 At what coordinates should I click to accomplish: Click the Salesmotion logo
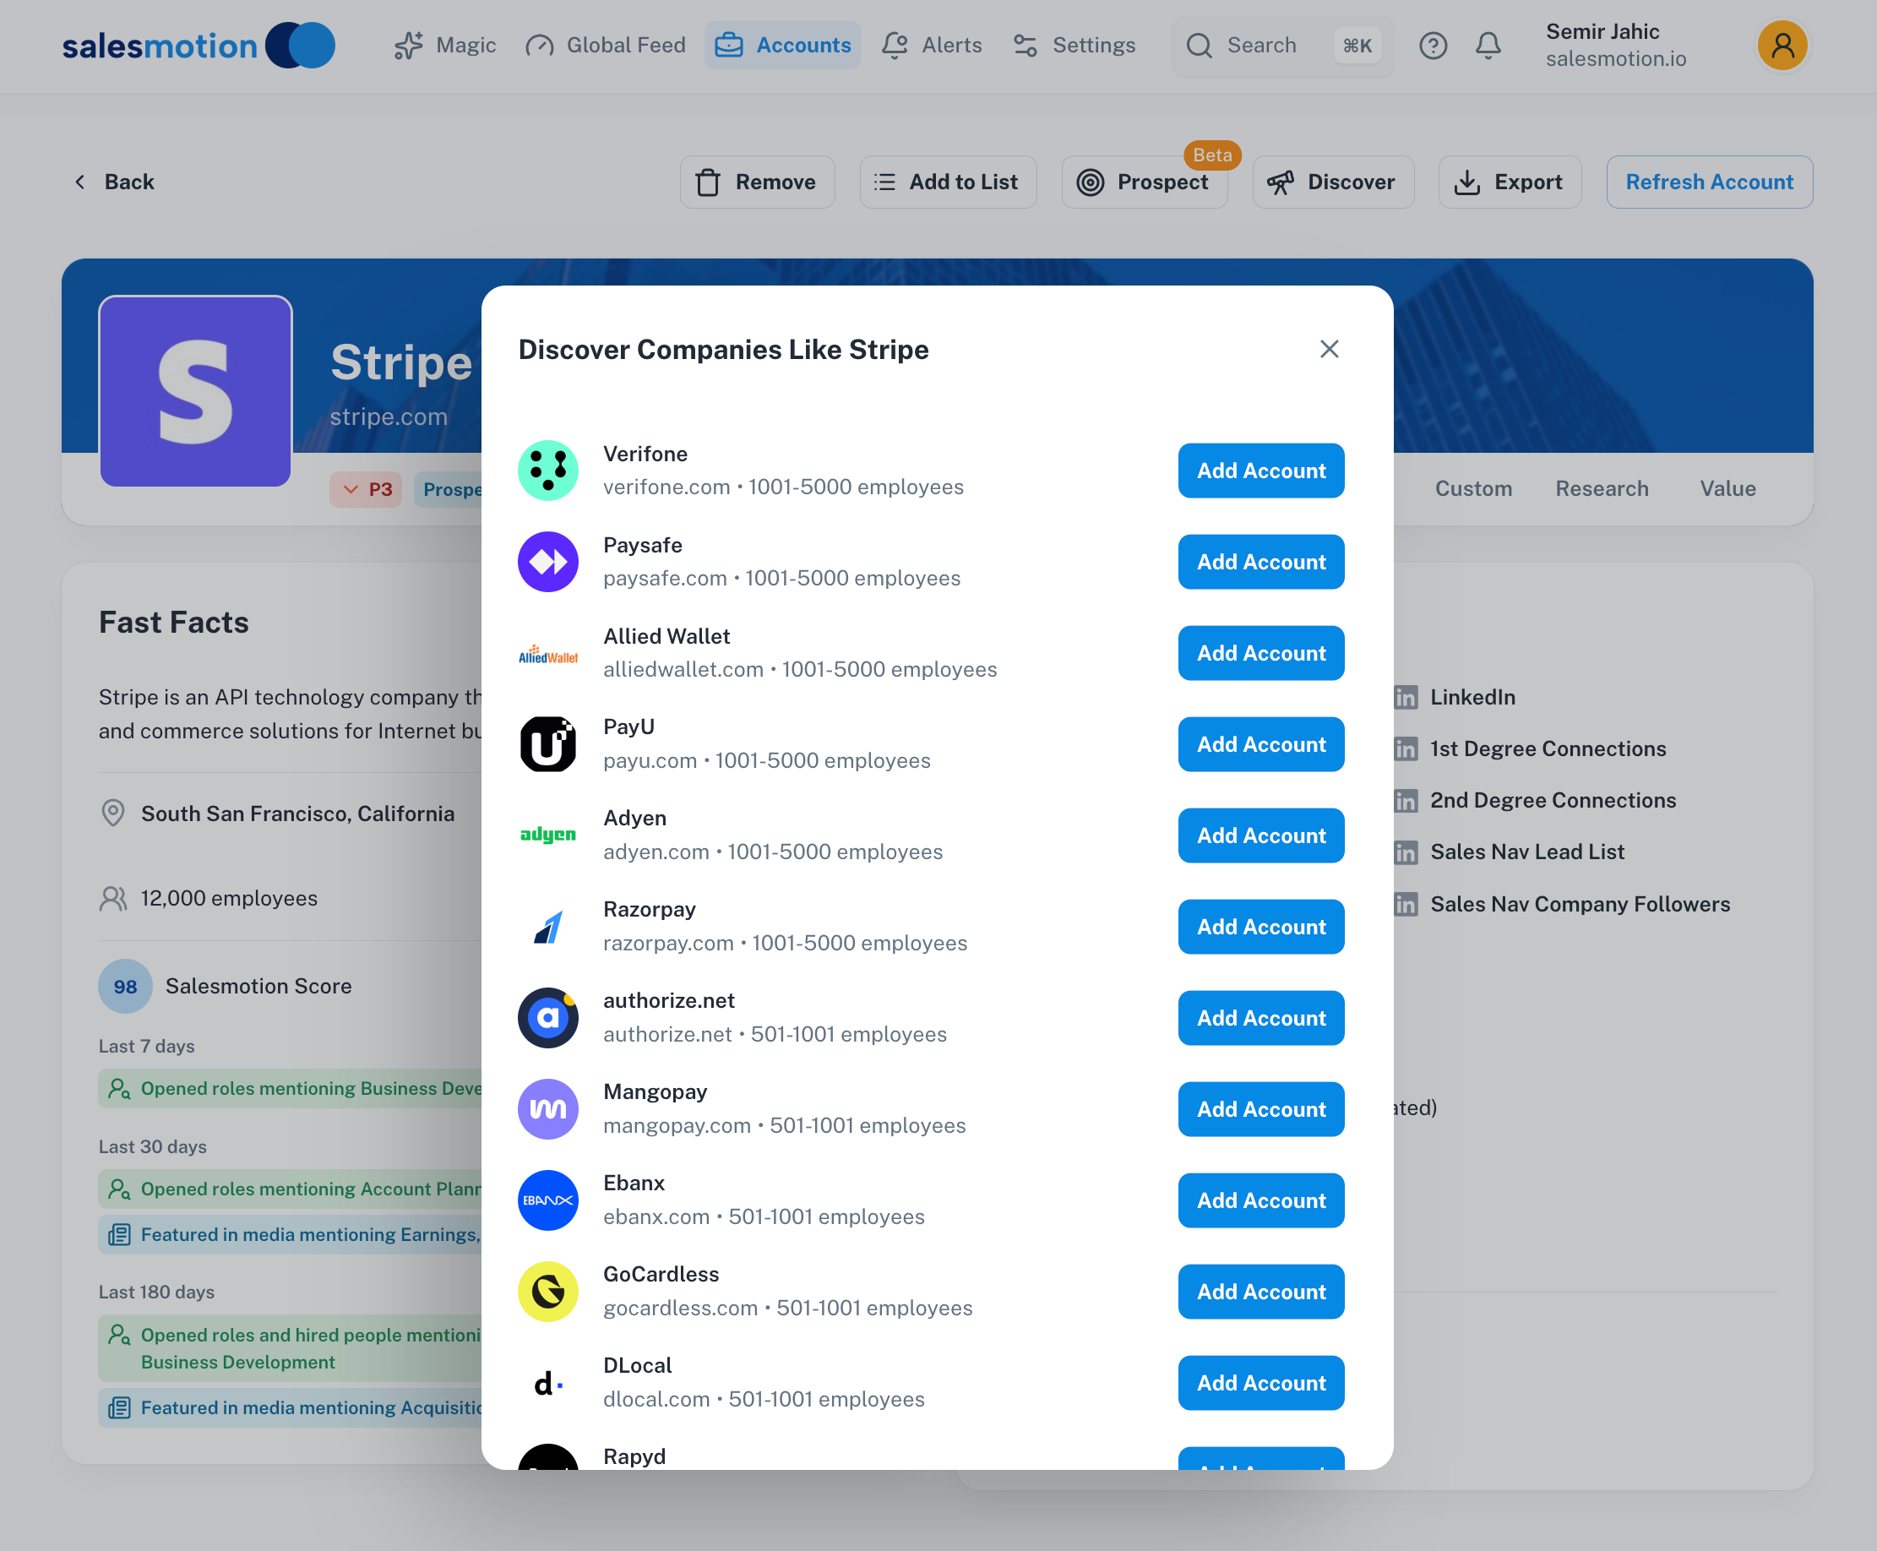coord(199,46)
